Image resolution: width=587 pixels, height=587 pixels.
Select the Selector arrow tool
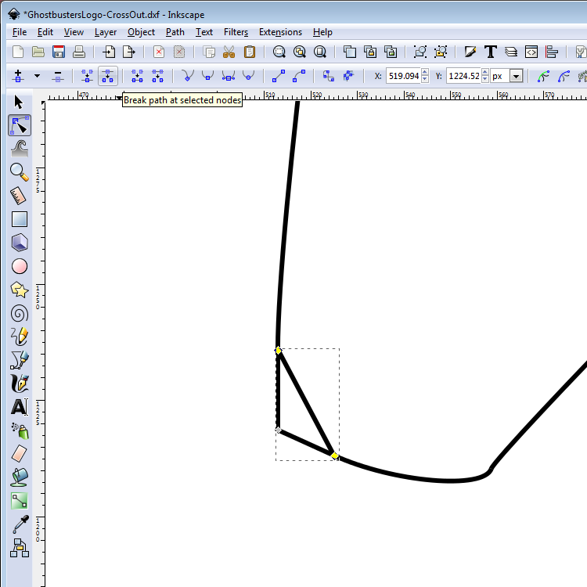19,103
